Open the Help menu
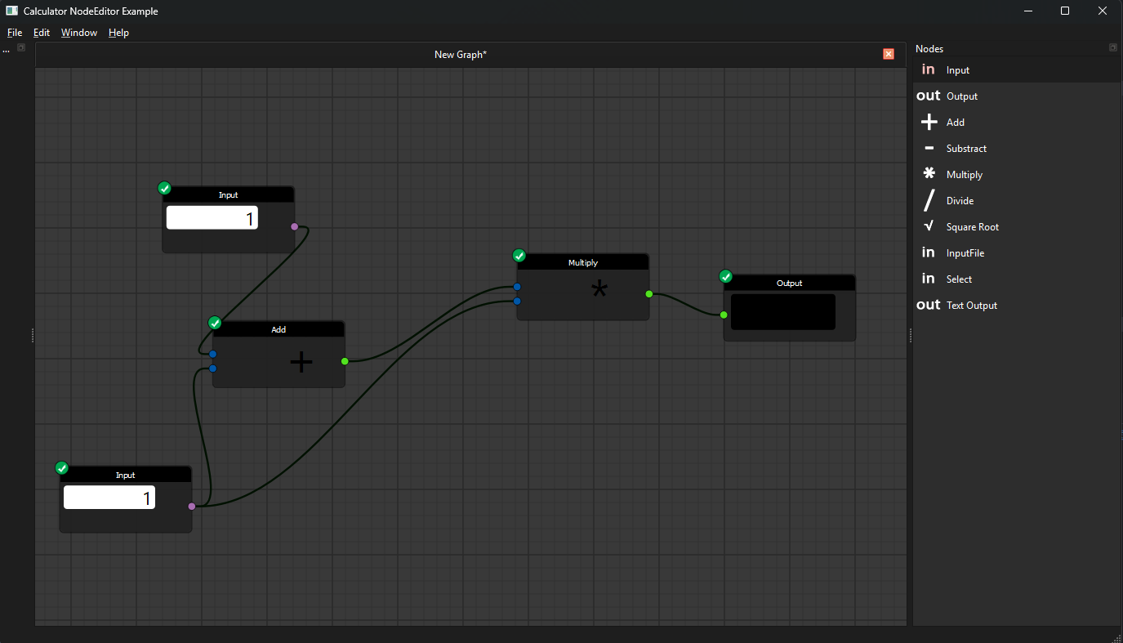 point(118,33)
